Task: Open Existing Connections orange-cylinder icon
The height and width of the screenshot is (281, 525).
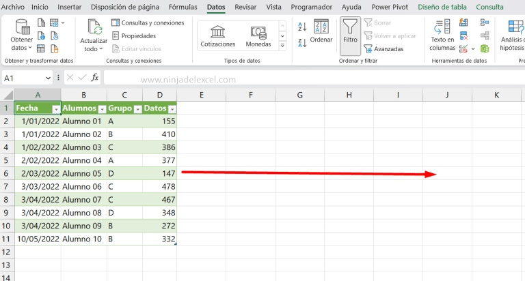Action: (x=54, y=49)
